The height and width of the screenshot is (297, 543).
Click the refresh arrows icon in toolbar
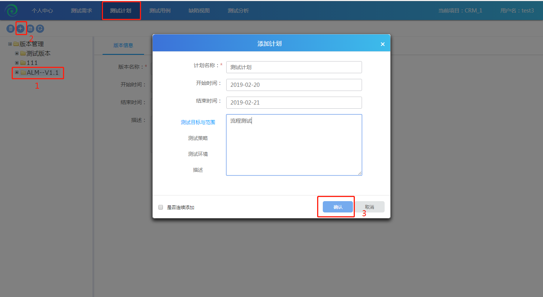40,28
